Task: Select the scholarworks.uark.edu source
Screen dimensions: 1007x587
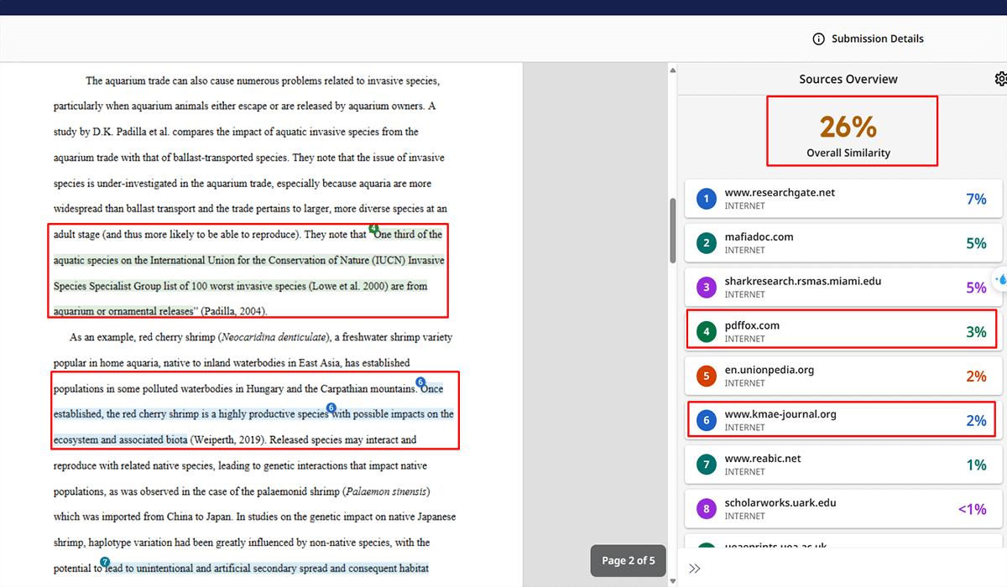Action: 843,509
